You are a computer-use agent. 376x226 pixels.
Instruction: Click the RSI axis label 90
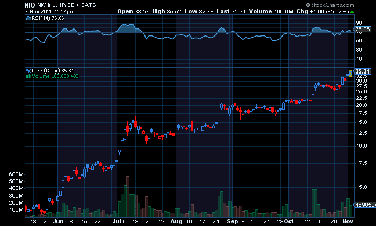(x=359, y=23)
